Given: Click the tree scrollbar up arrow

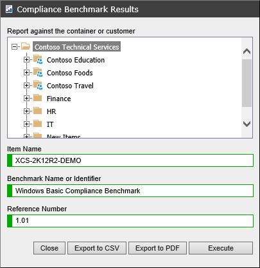Looking at the screenshot, I should point(247,52).
